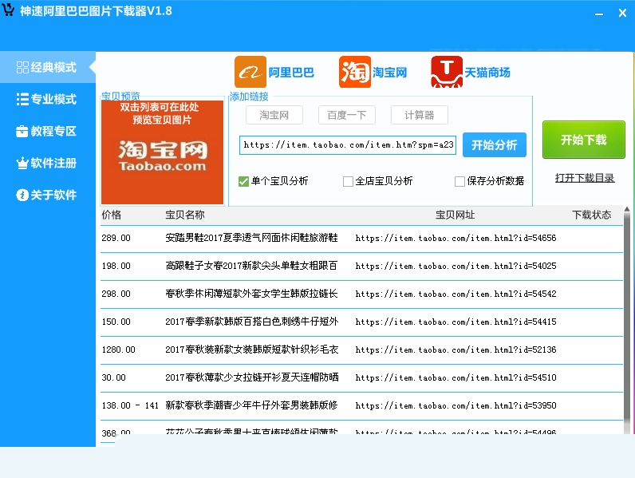
Task: Click the Taobao 淘 logo icon
Action: click(355, 72)
